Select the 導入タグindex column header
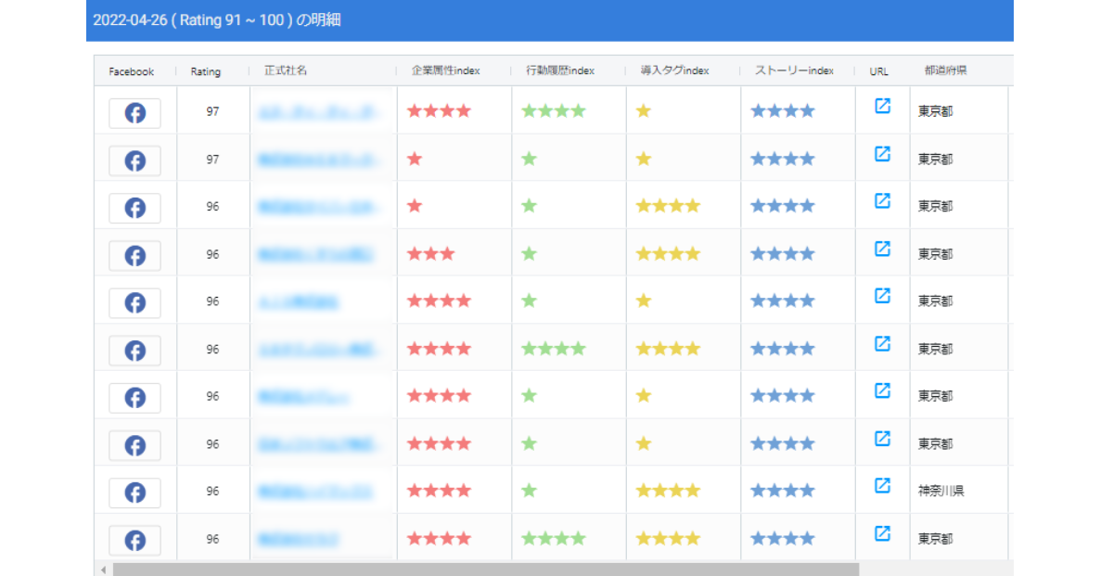 (x=674, y=71)
